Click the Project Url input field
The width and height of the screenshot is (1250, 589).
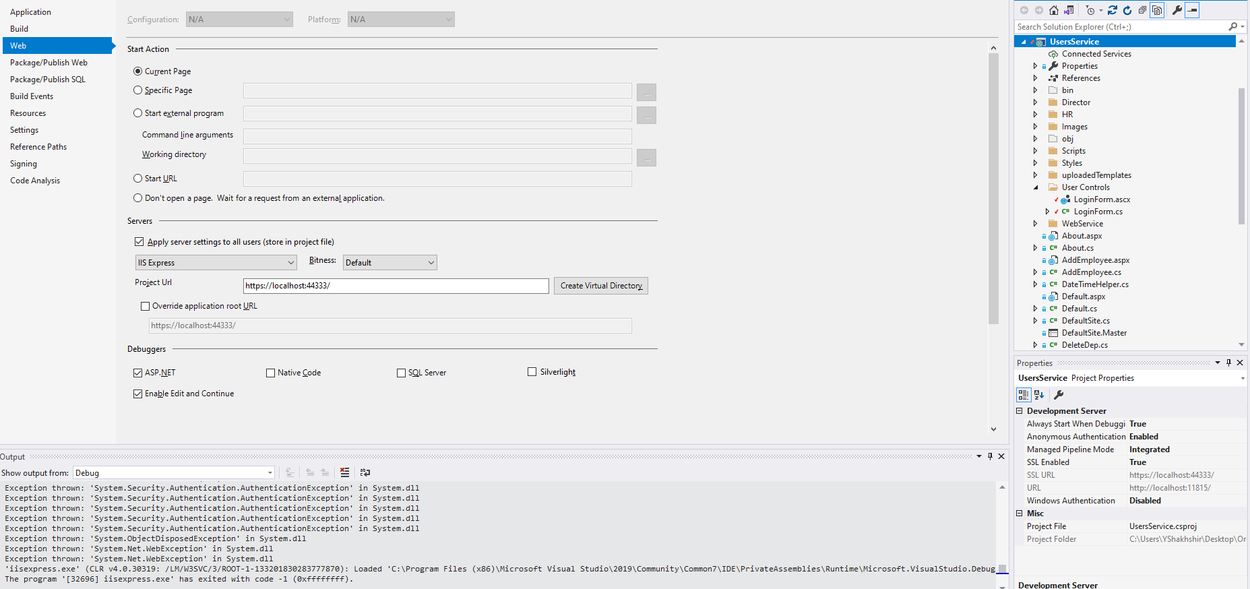[396, 286]
